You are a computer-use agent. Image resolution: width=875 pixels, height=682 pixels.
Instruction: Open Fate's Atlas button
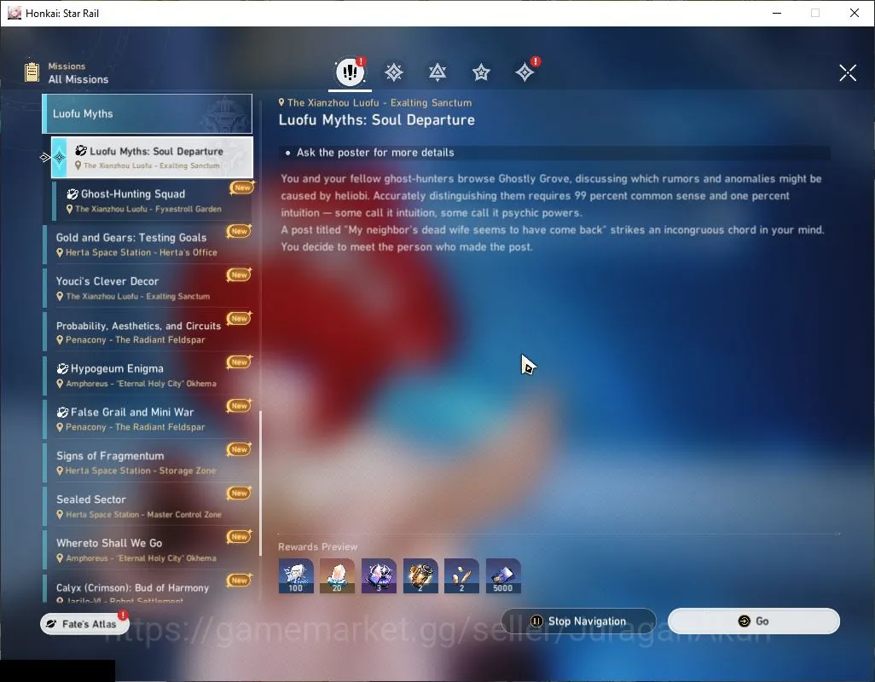(84, 624)
